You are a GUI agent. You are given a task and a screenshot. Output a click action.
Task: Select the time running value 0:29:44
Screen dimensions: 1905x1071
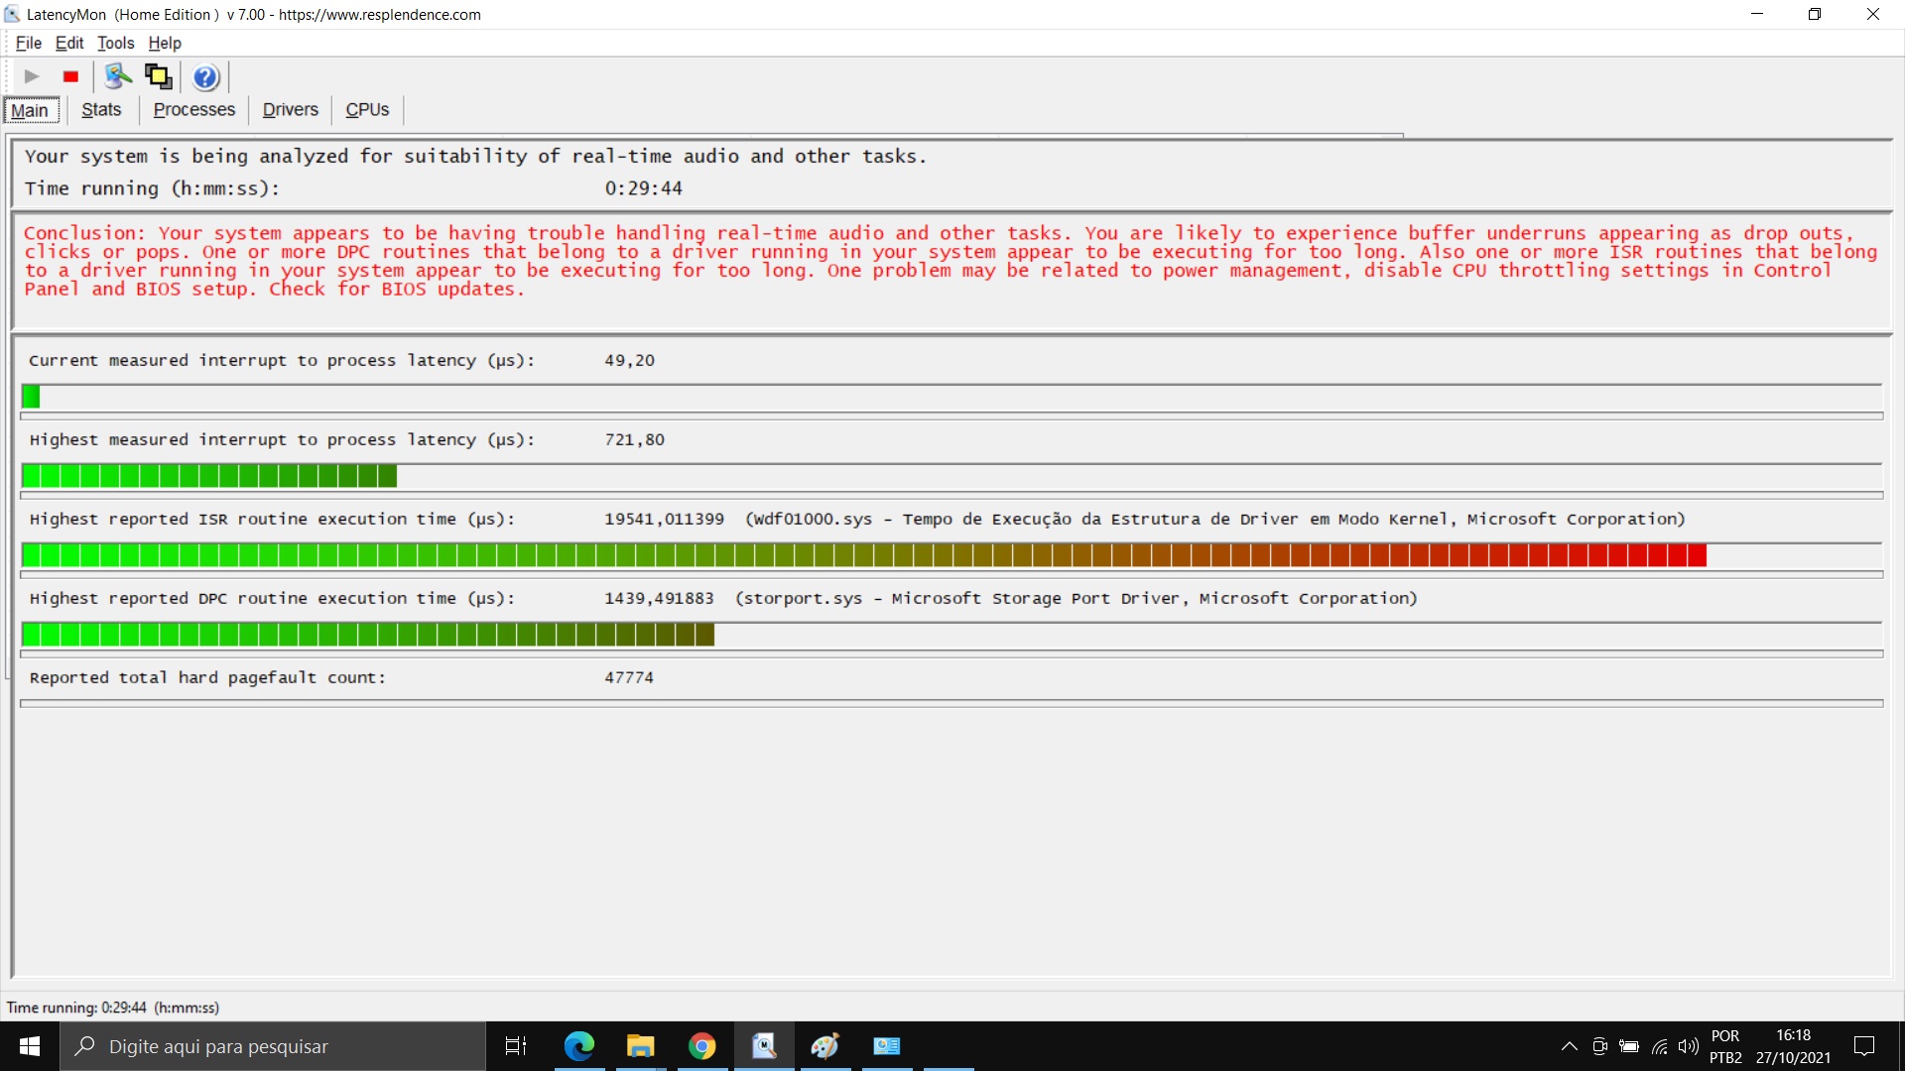(x=644, y=188)
